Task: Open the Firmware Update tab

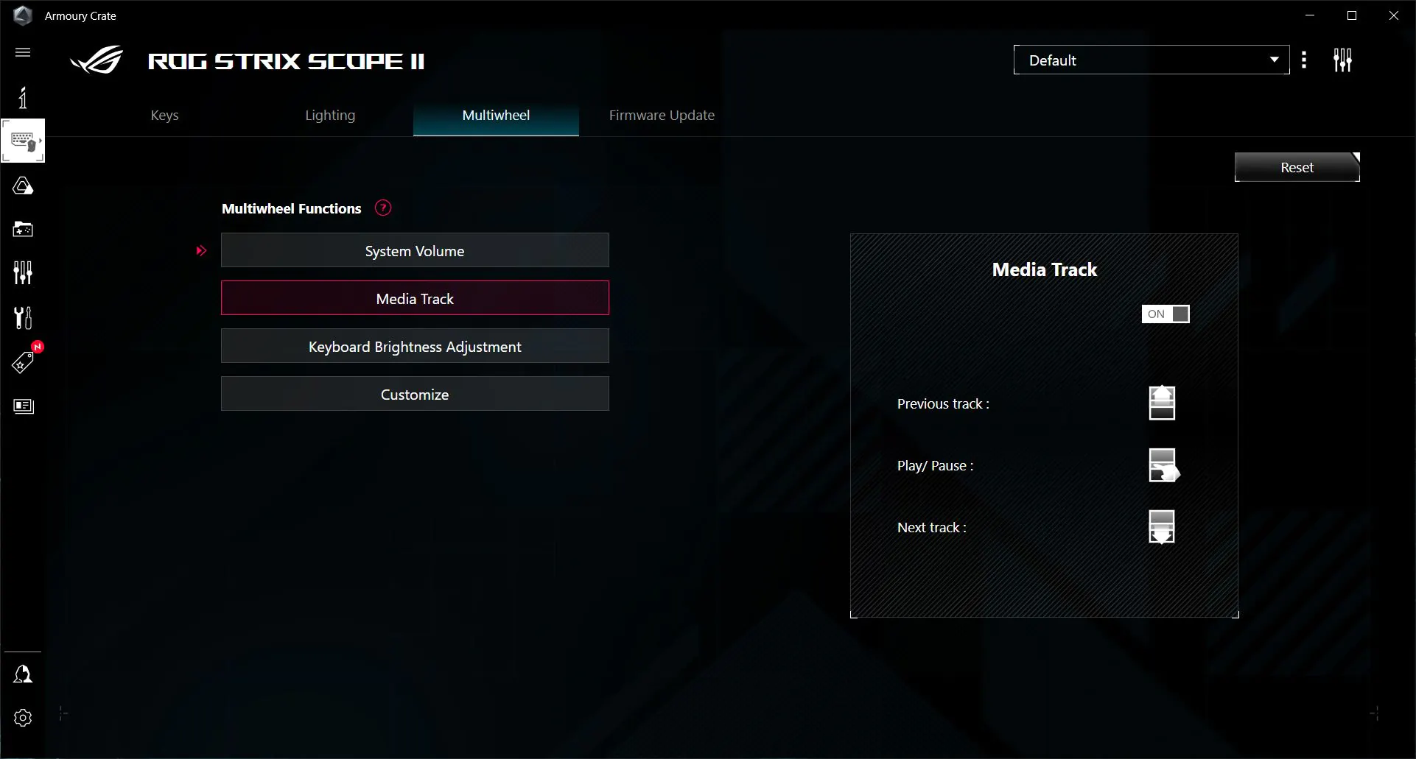Action: pos(662,115)
